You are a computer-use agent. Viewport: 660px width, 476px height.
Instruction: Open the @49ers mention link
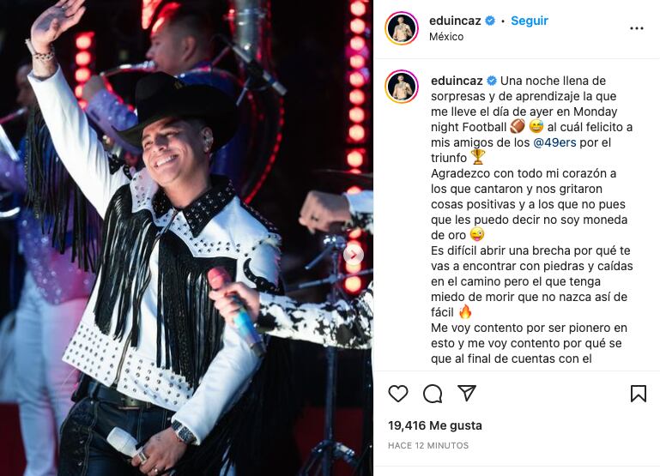pos(554,142)
